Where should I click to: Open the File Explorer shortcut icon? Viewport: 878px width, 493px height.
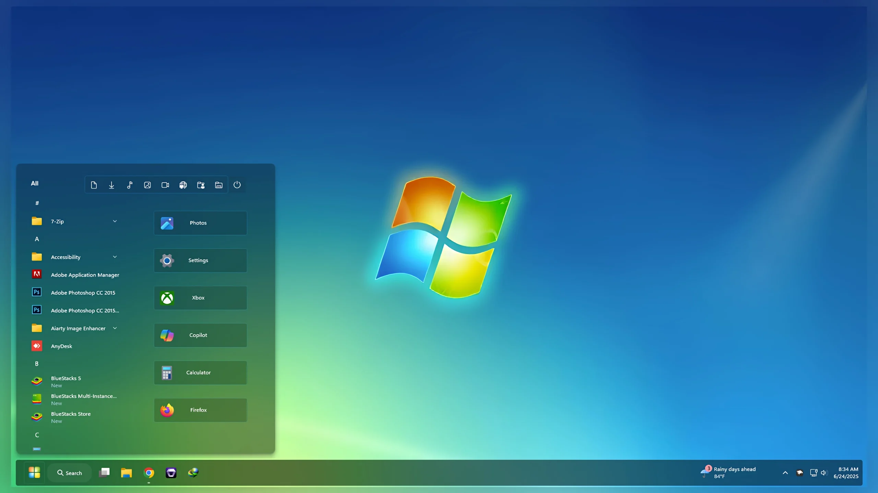219,185
